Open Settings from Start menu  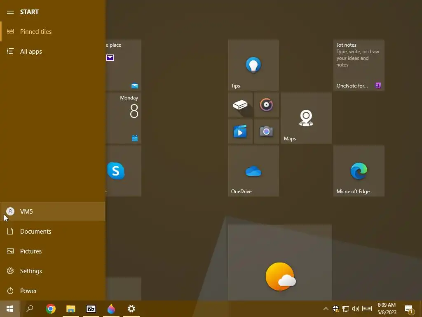click(53, 271)
